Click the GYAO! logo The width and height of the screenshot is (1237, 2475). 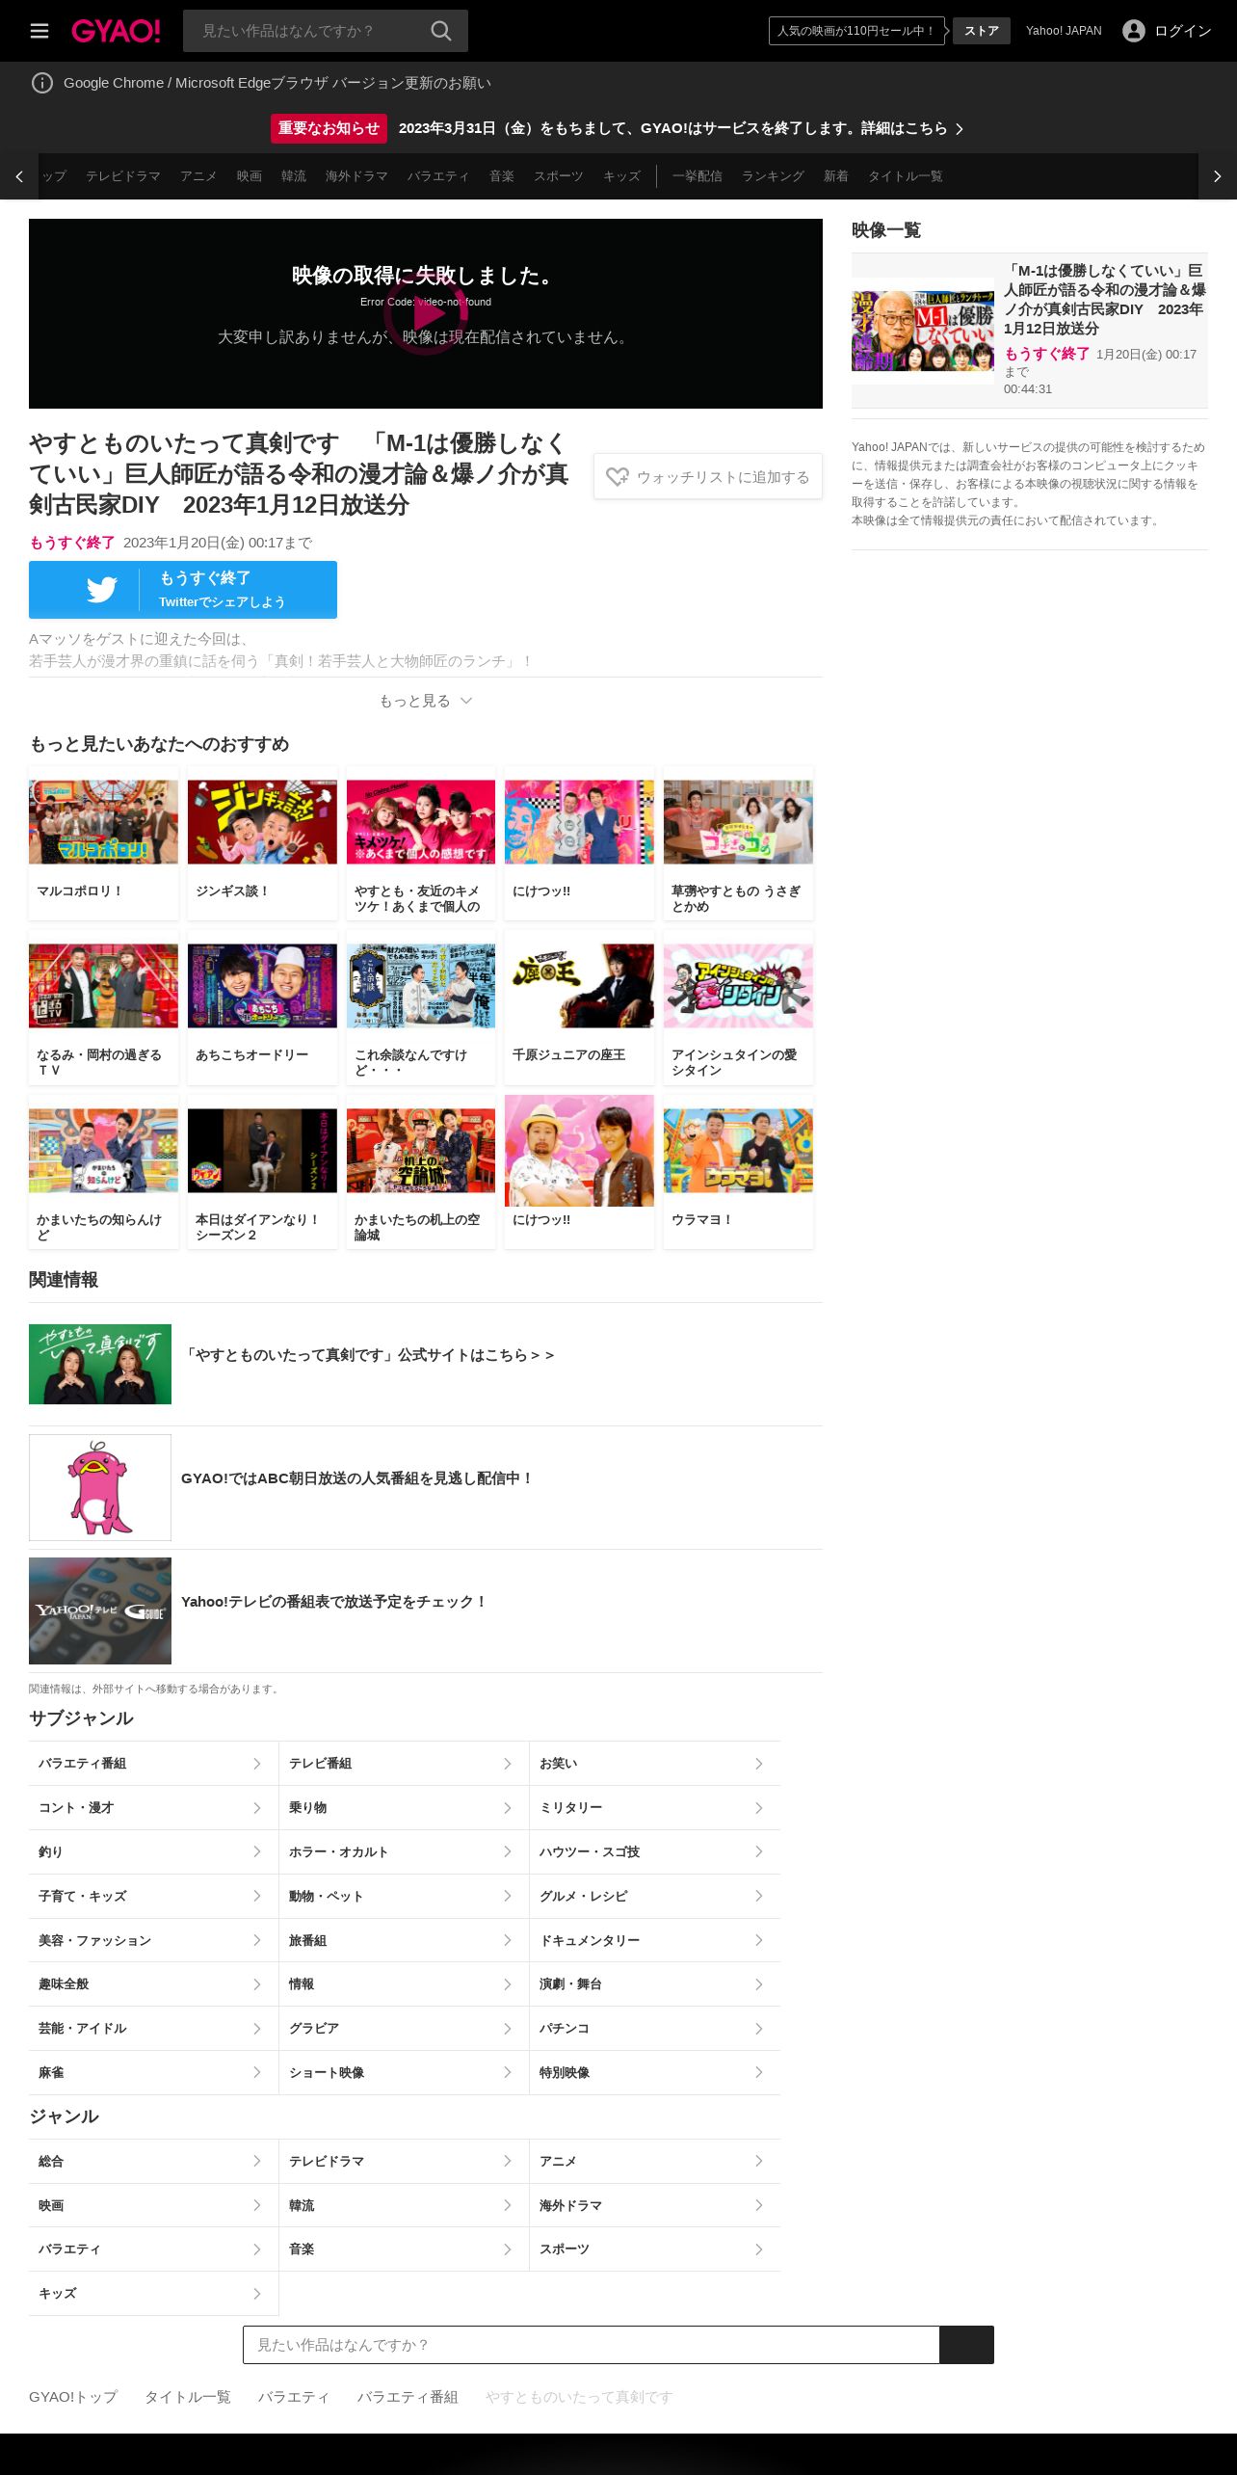point(116,31)
